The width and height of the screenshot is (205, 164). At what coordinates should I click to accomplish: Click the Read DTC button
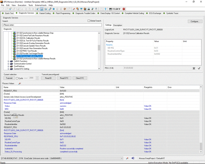click(x=64, y=78)
